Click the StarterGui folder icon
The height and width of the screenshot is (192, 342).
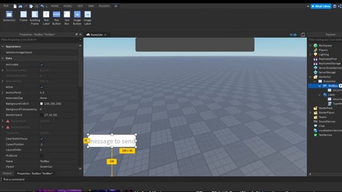coord(315,77)
